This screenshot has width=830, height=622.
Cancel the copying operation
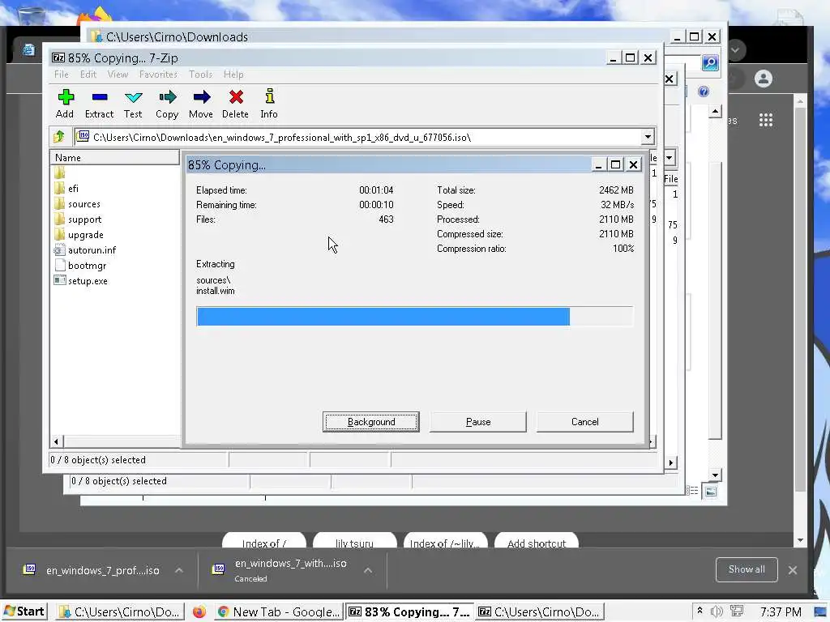(x=585, y=422)
